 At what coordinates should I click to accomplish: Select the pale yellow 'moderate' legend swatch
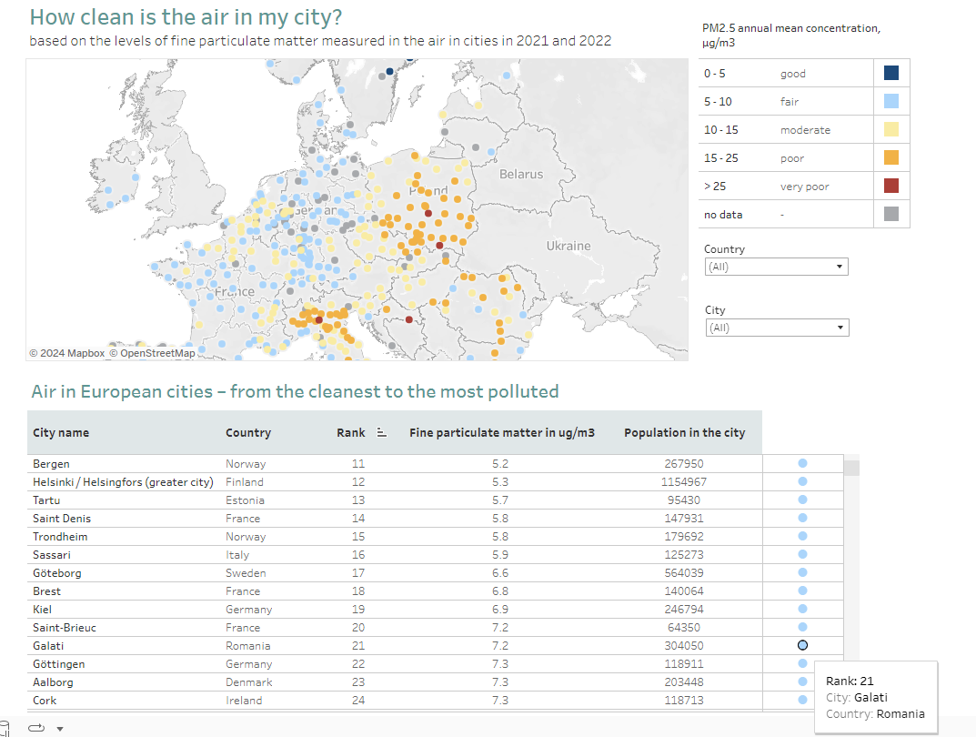891,129
